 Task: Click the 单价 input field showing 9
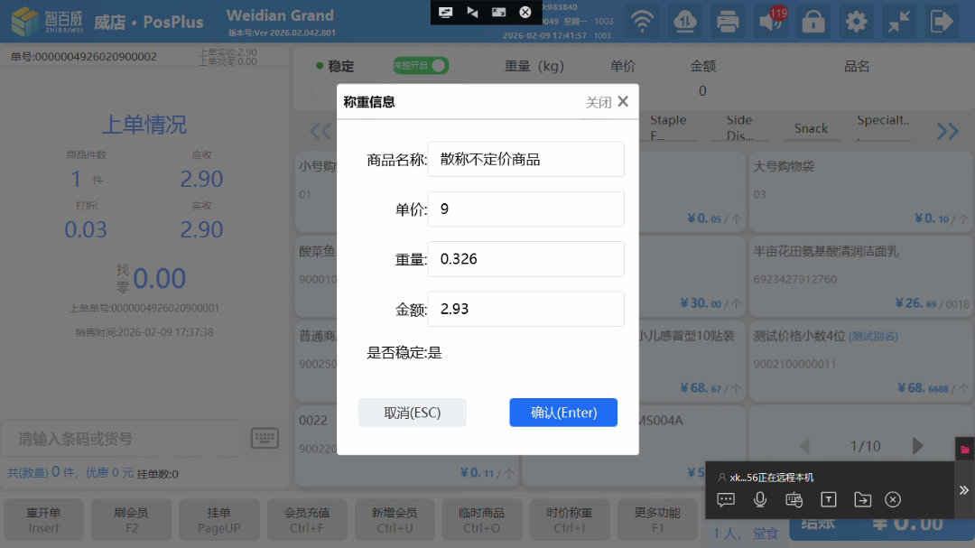525,209
